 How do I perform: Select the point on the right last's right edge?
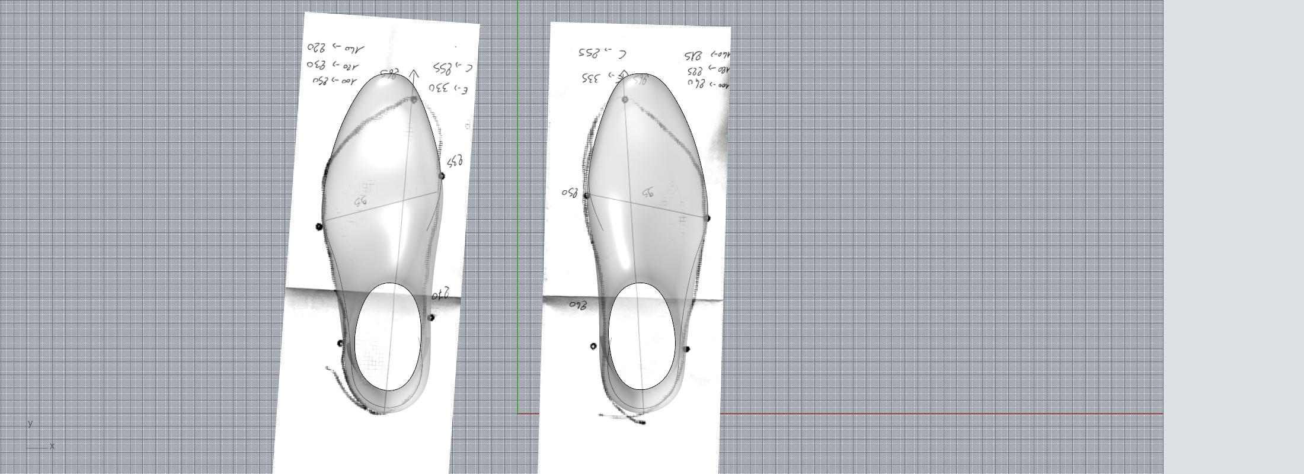[707, 218]
